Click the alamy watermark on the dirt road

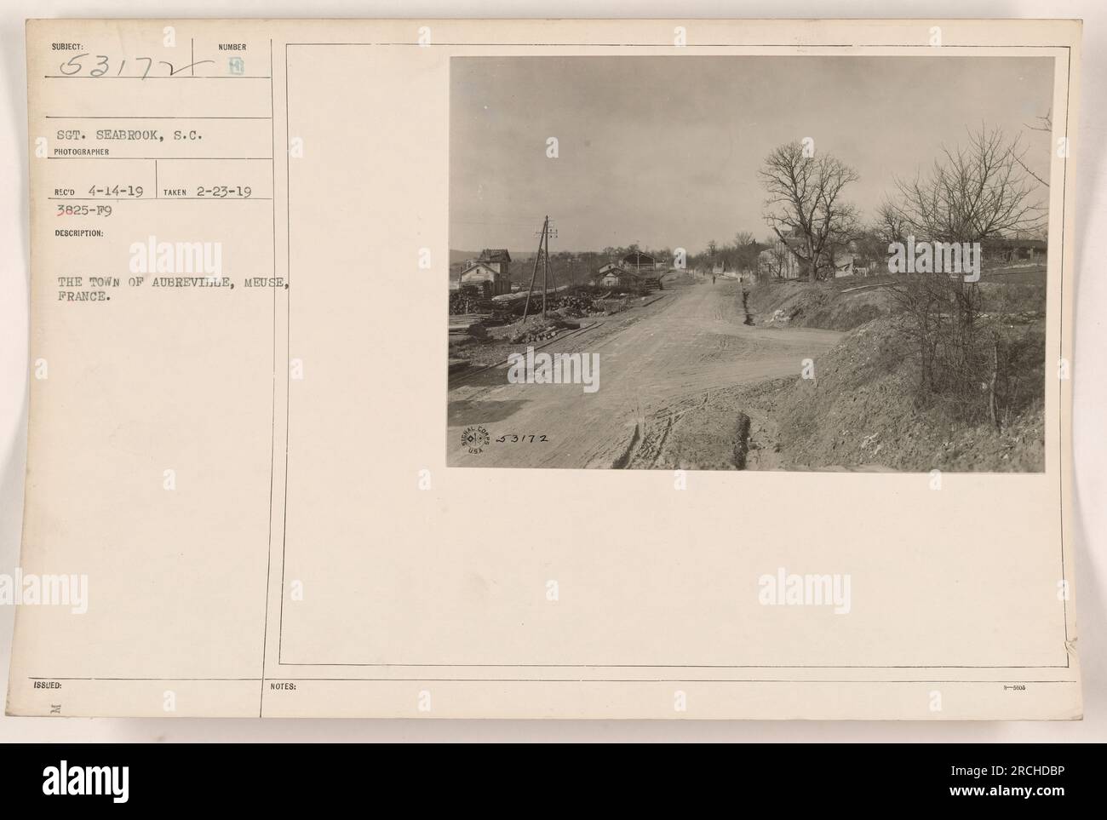553,370
